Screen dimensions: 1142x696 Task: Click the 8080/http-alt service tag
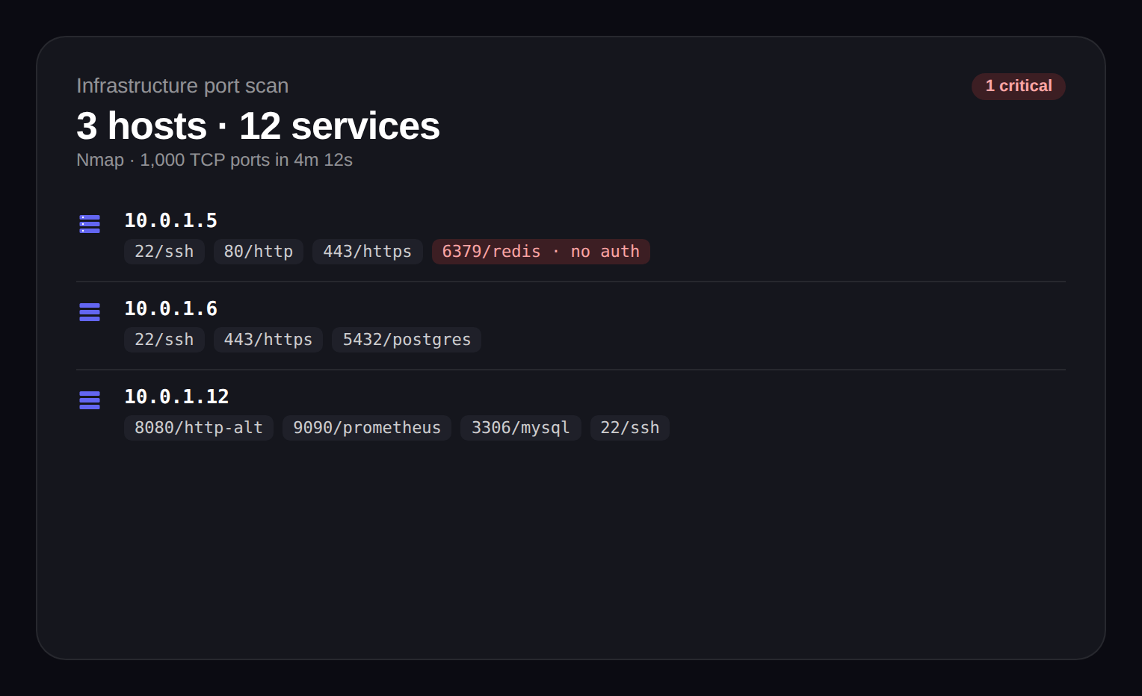click(x=198, y=428)
